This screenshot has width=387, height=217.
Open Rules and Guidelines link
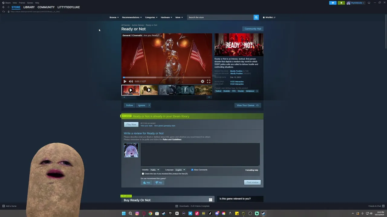tap(172, 140)
